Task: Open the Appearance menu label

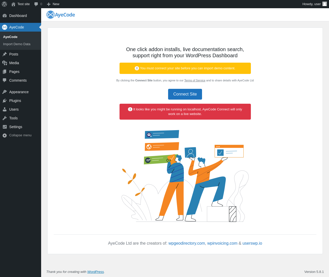Action: pos(19,92)
